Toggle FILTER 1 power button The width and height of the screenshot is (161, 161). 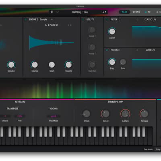click(x=107, y=20)
